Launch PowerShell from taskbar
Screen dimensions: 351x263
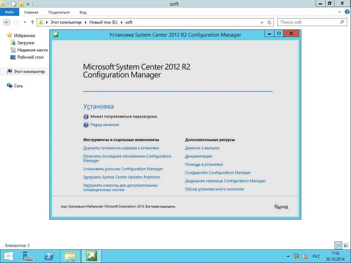49,256
